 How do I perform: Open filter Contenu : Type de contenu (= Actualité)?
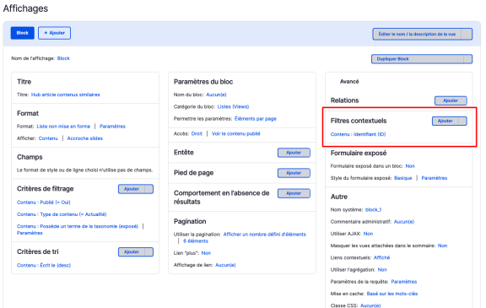[x=62, y=214]
